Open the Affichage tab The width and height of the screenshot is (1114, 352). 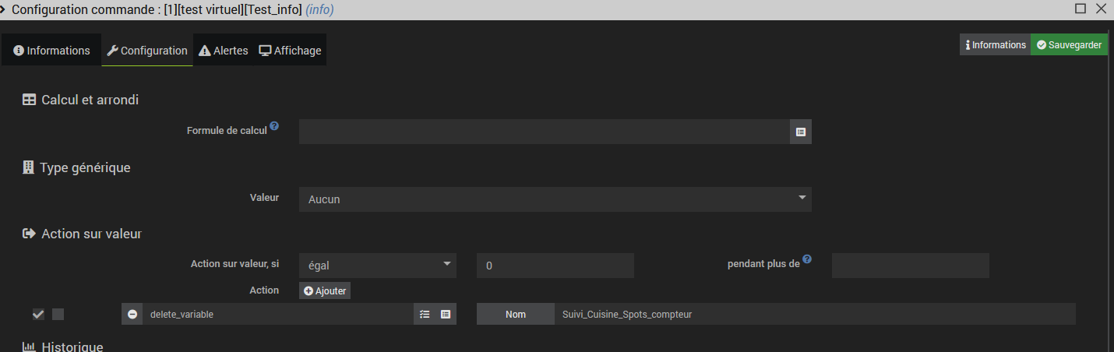[x=290, y=51]
